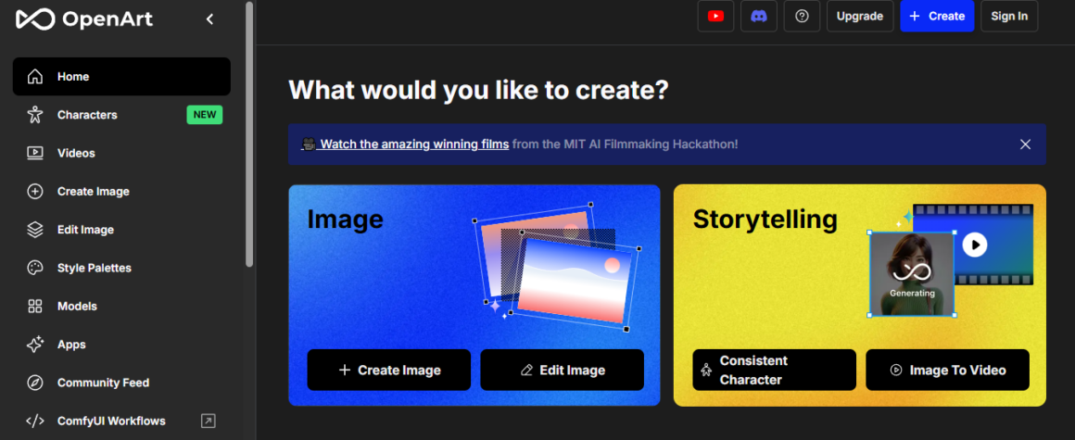Click the help question mark button

803,16
